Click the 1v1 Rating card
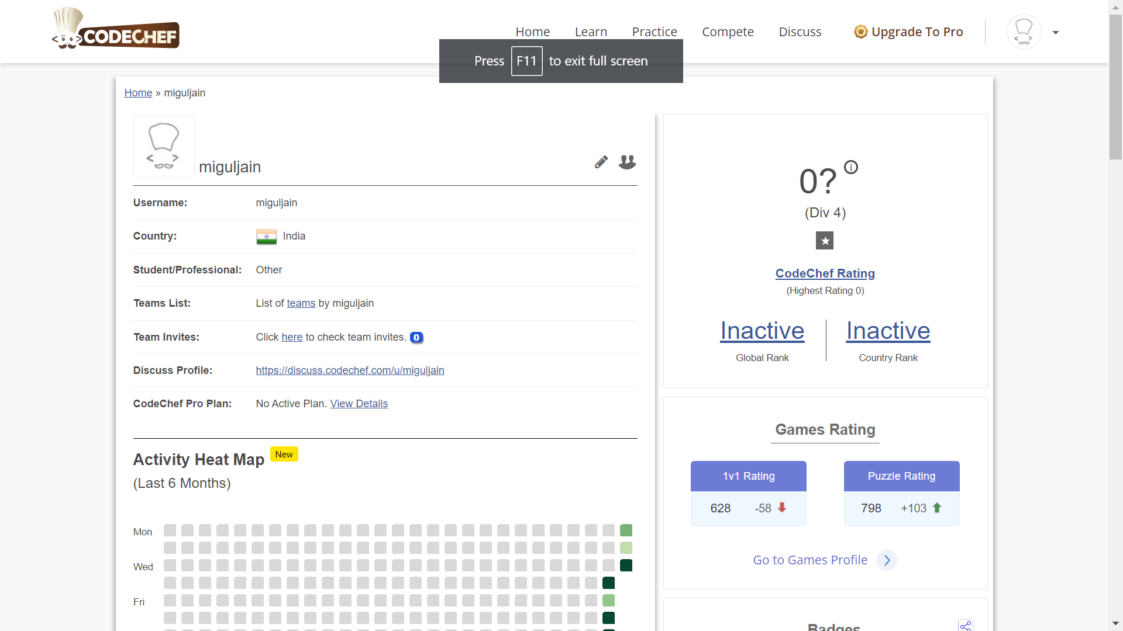 coord(748,493)
